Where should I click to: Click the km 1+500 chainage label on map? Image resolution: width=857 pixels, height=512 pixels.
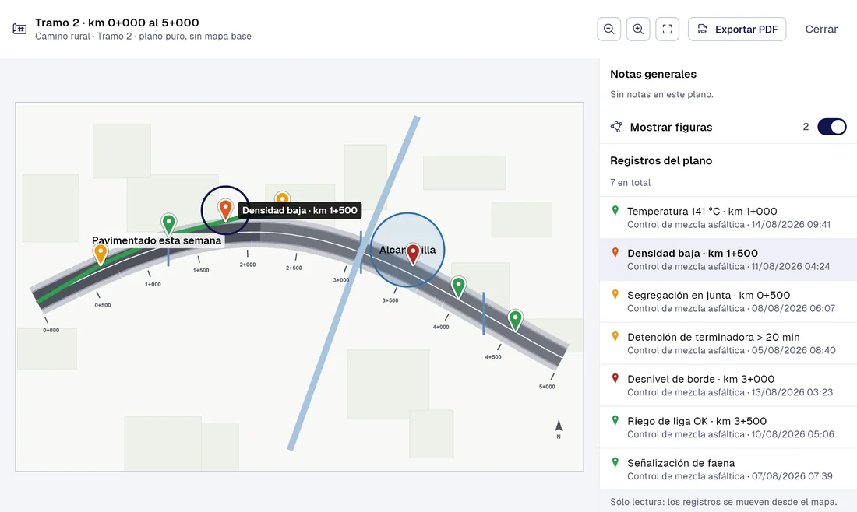tap(201, 270)
